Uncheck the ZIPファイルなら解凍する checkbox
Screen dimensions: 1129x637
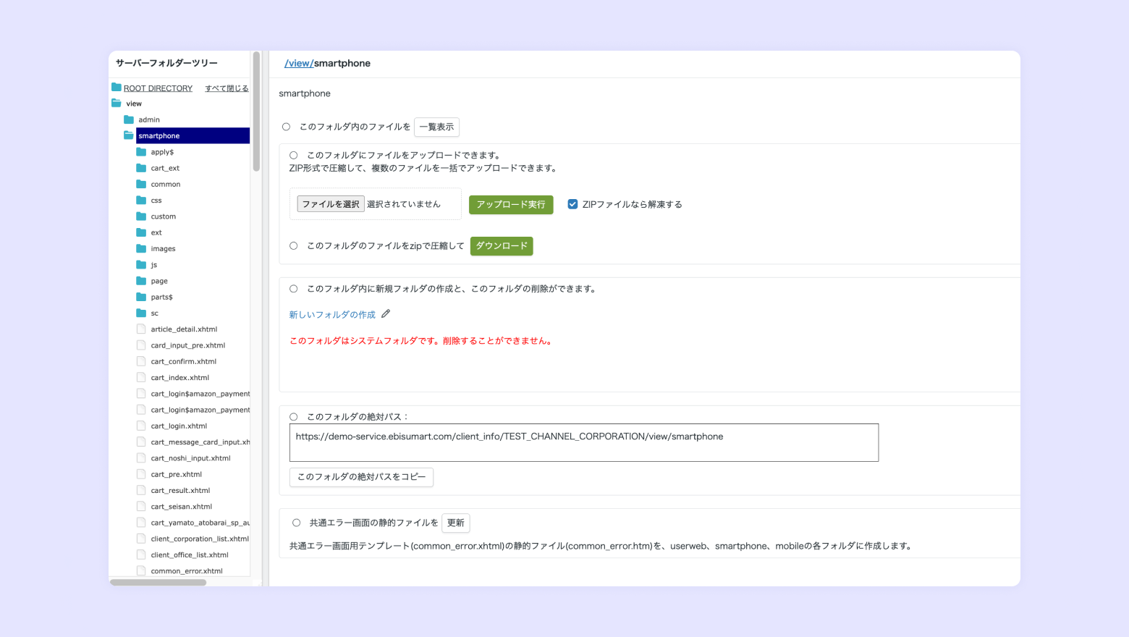point(572,204)
